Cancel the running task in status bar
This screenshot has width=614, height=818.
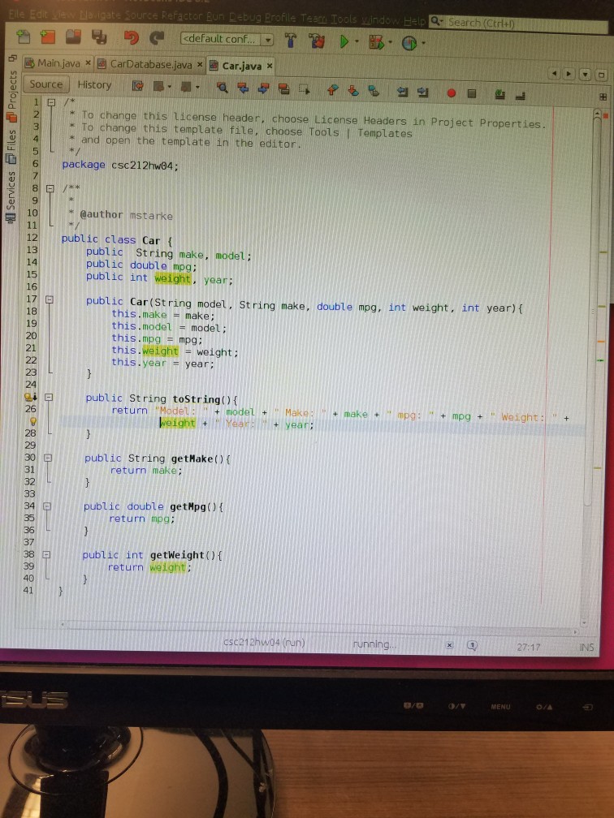450,645
